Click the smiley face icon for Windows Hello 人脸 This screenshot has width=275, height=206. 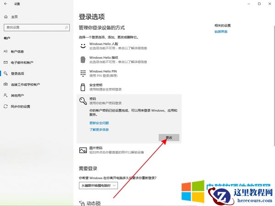click(x=83, y=46)
